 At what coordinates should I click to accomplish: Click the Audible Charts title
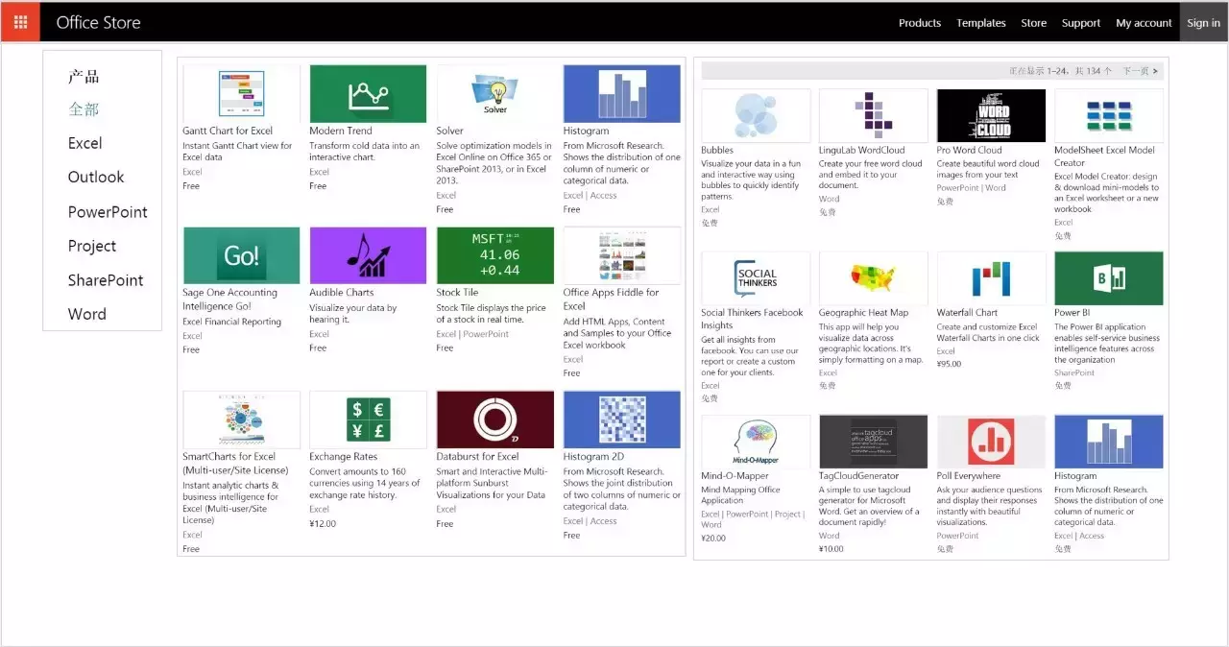pyautogui.click(x=342, y=293)
